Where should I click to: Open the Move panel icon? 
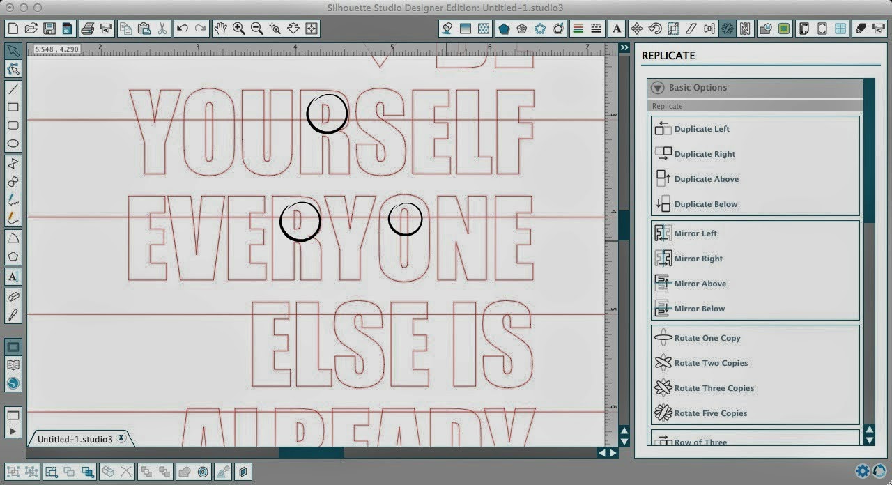click(x=636, y=29)
